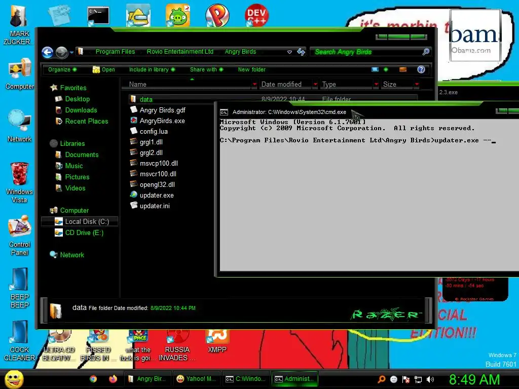Select CD Drive (E:) in navigation pane
This screenshot has height=389, width=519.
click(84, 233)
